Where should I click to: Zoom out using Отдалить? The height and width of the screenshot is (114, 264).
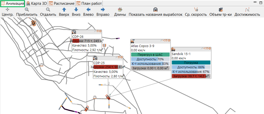click(48, 12)
